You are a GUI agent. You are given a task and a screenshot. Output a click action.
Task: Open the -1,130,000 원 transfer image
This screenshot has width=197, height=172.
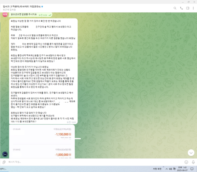pyautogui.click(x=42, y=134)
